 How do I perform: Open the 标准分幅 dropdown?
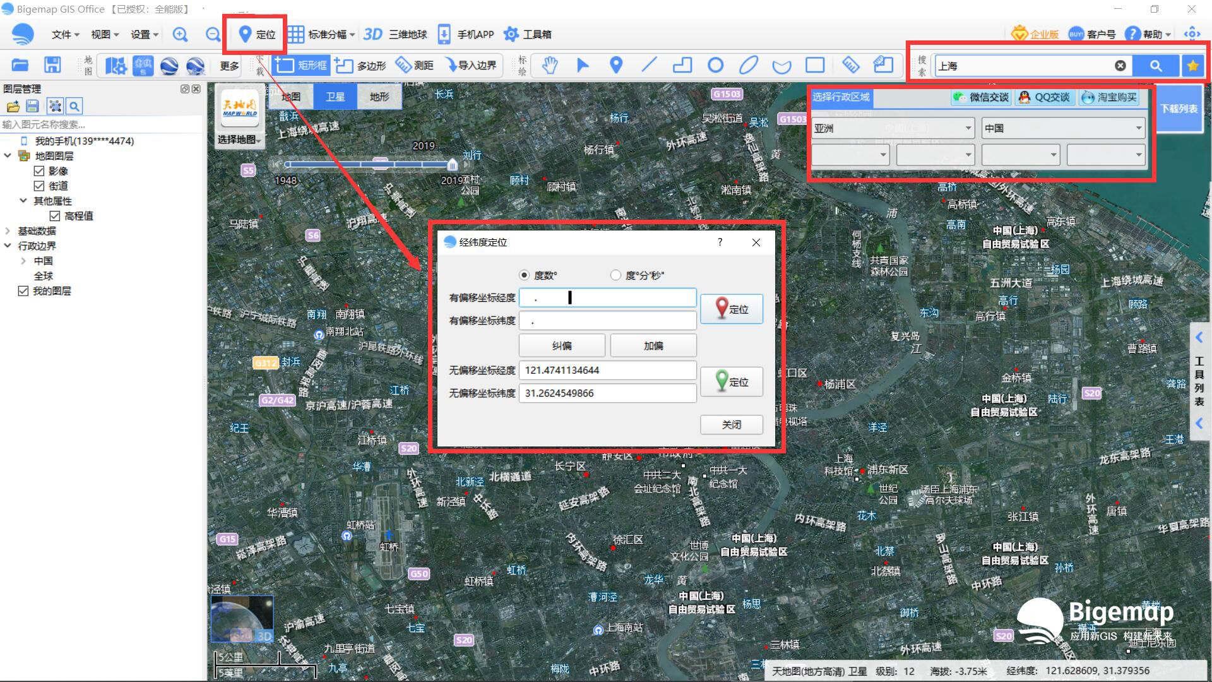click(x=323, y=35)
